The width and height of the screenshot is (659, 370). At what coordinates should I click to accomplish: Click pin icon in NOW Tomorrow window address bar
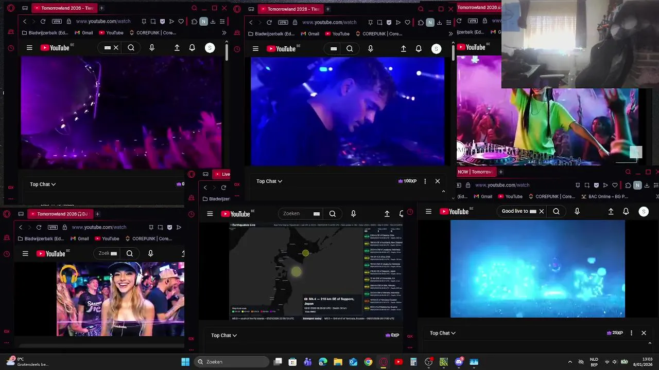[x=578, y=185]
